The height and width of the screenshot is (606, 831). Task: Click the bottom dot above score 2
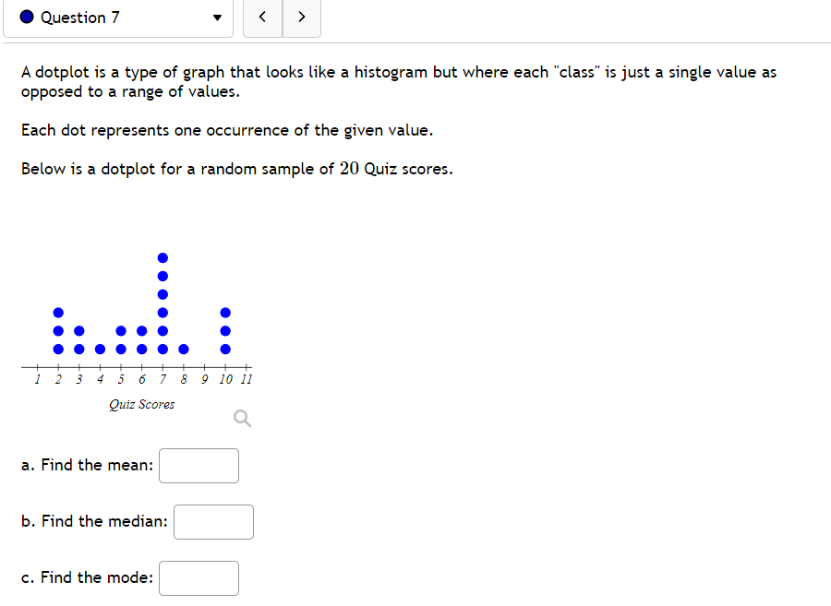point(58,350)
